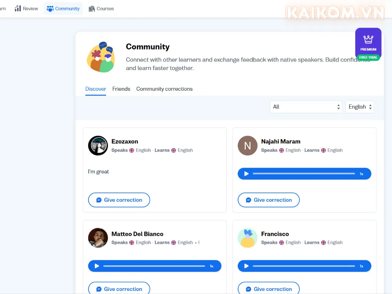
Task: Give correction to Najahi Maram's recording
Action: pos(269,200)
